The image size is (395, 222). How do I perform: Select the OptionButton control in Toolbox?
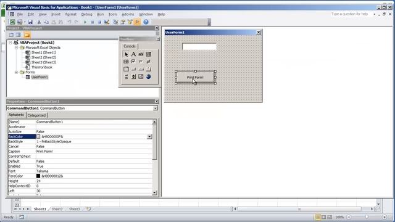click(141, 62)
